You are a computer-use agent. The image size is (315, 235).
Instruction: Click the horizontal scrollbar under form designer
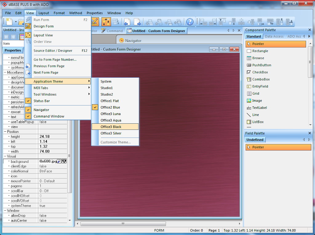point(123,224)
